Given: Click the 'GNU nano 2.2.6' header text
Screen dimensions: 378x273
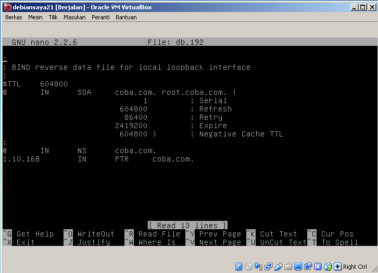Looking at the screenshot, I should [44, 42].
